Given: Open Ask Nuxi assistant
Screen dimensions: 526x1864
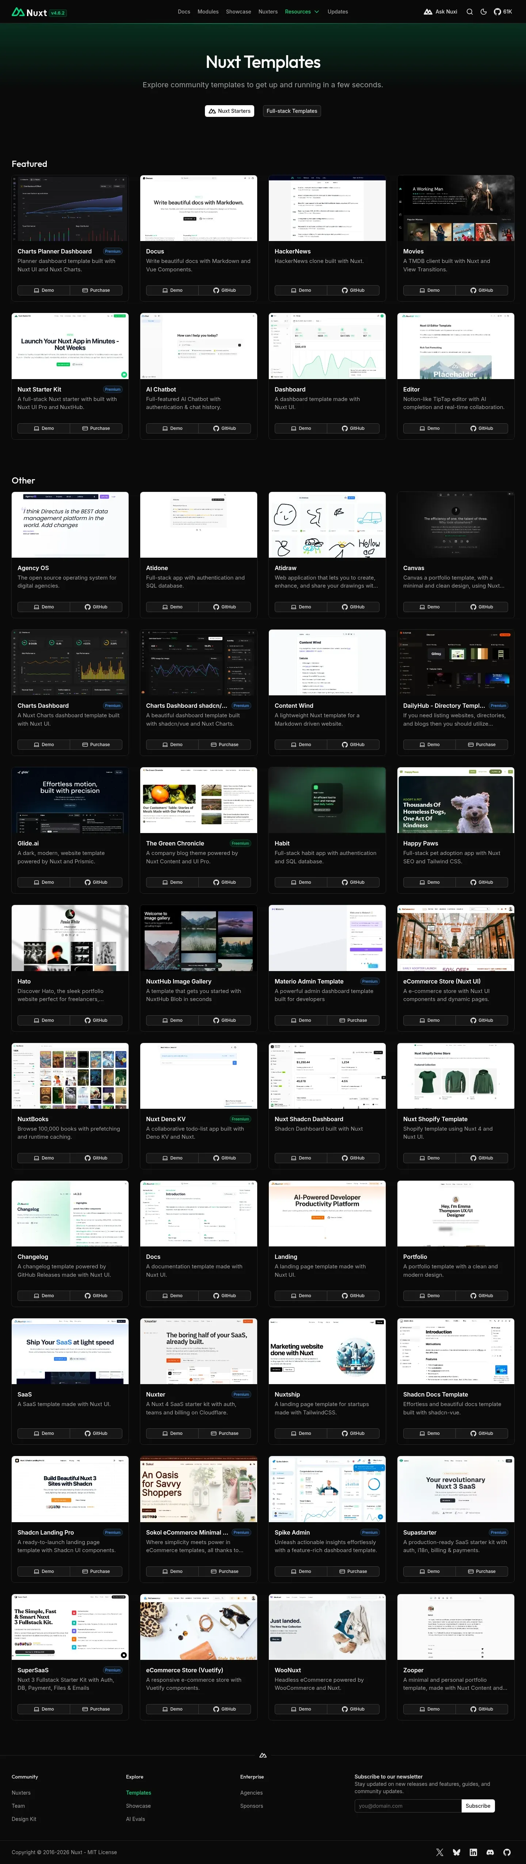Looking at the screenshot, I should pyautogui.click(x=441, y=12).
